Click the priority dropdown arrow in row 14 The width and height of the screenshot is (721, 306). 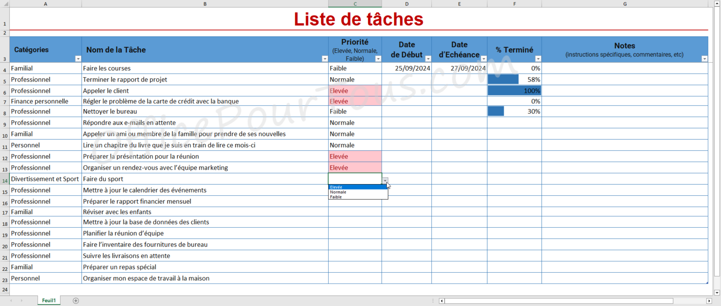(x=385, y=180)
